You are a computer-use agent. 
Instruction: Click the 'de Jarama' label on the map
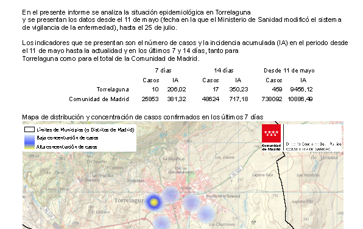pyautogui.click(x=324, y=158)
